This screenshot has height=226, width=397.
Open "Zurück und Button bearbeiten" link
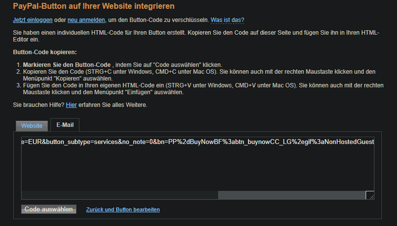tap(123, 209)
